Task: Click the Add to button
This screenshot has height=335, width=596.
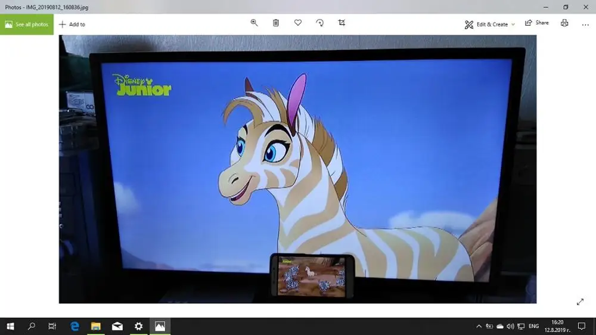Action: pos(72,24)
